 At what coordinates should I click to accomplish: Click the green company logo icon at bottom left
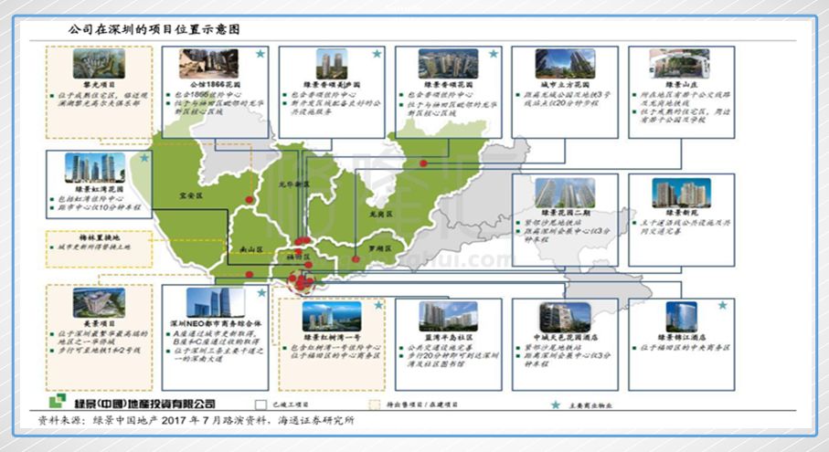click(x=58, y=401)
